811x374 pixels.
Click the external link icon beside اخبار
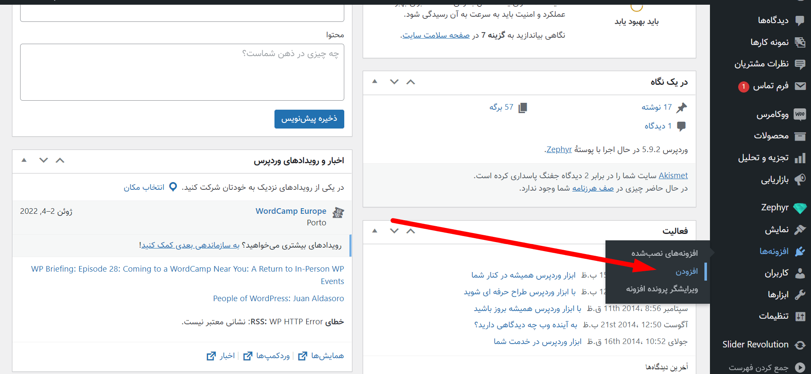click(x=211, y=356)
